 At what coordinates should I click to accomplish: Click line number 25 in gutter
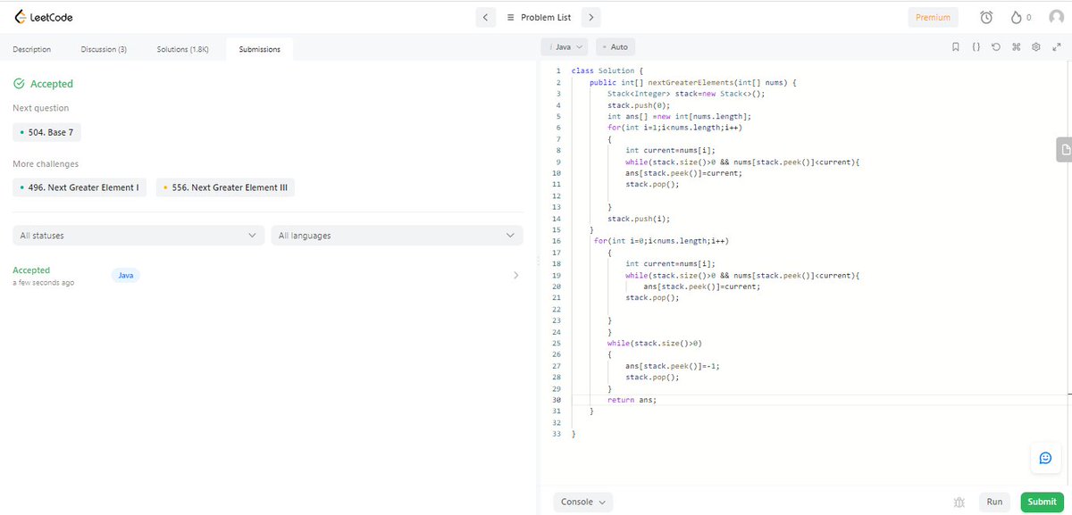[x=557, y=343]
